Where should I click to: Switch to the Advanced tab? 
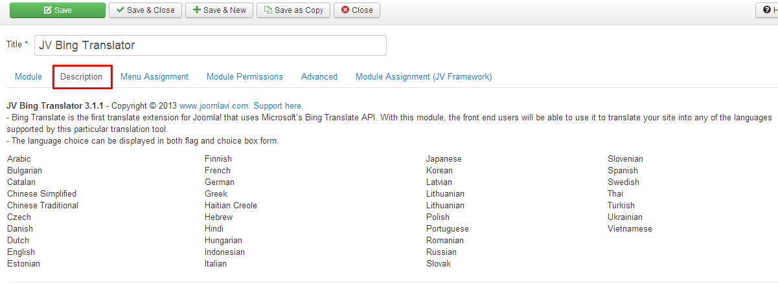click(319, 76)
